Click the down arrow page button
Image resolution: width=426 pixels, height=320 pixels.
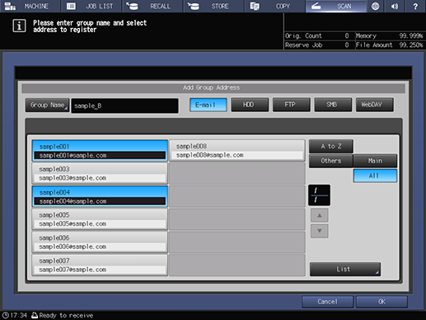point(320,231)
